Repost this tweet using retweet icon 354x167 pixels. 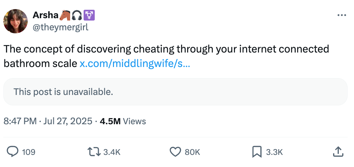tap(94, 152)
